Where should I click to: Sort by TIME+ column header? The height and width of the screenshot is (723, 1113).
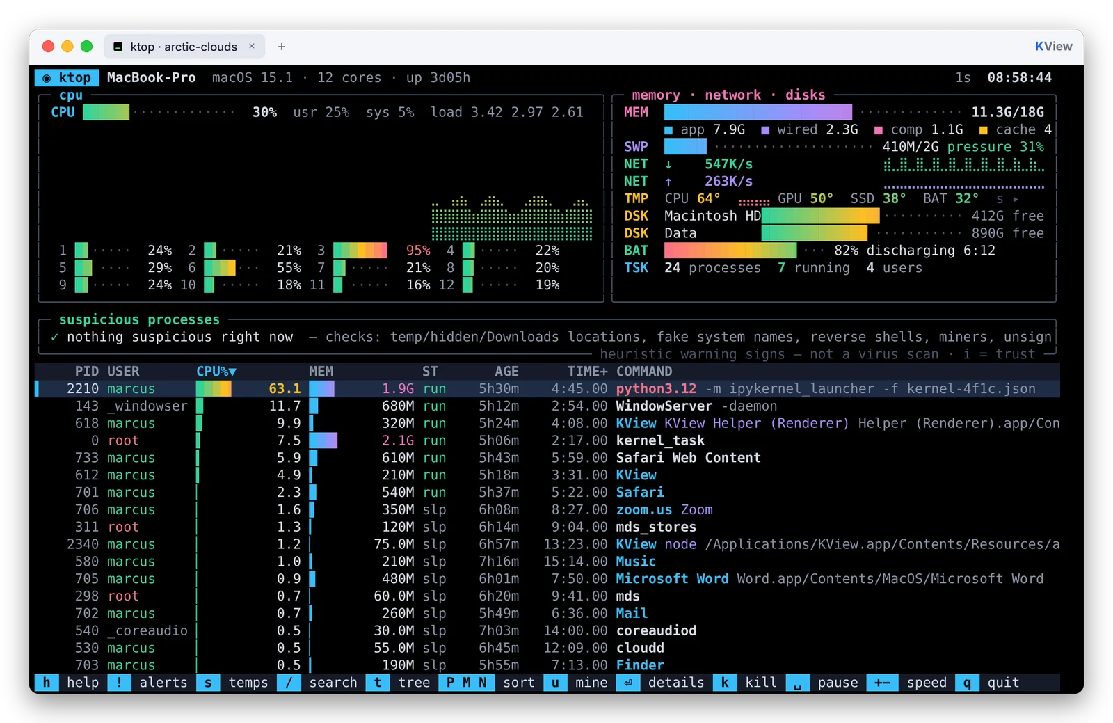[587, 372]
